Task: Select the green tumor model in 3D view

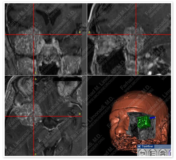Action: (x=144, y=122)
